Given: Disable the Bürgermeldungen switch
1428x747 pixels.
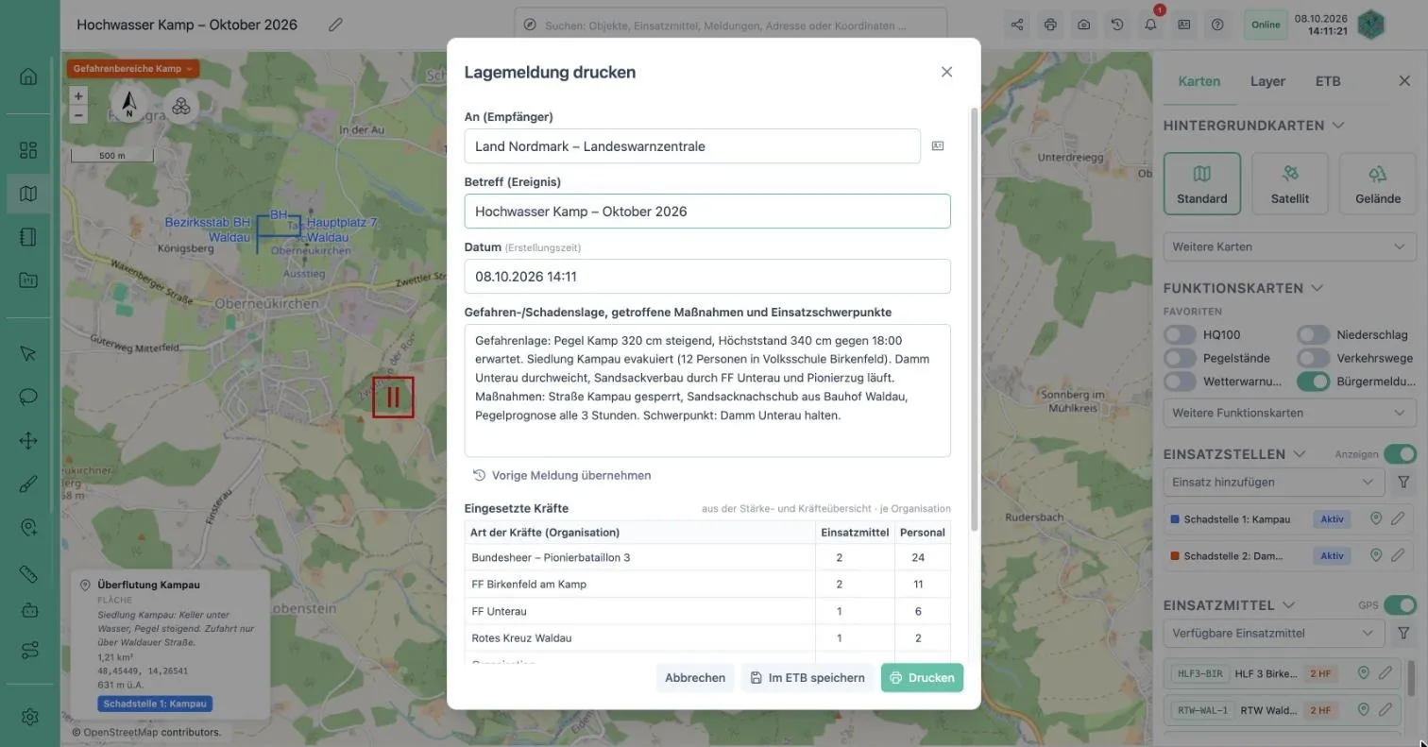Looking at the screenshot, I should pos(1313,382).
